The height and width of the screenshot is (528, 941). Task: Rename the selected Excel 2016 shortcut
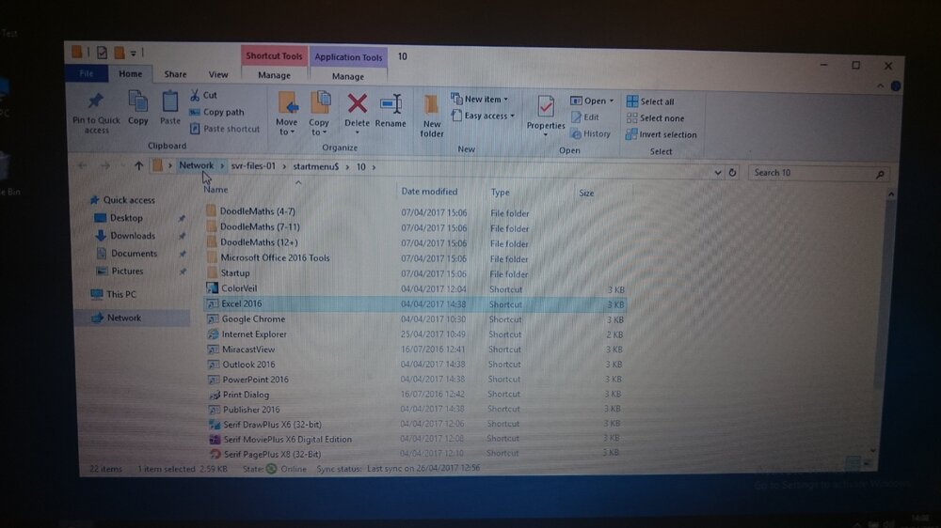(391, 110)
